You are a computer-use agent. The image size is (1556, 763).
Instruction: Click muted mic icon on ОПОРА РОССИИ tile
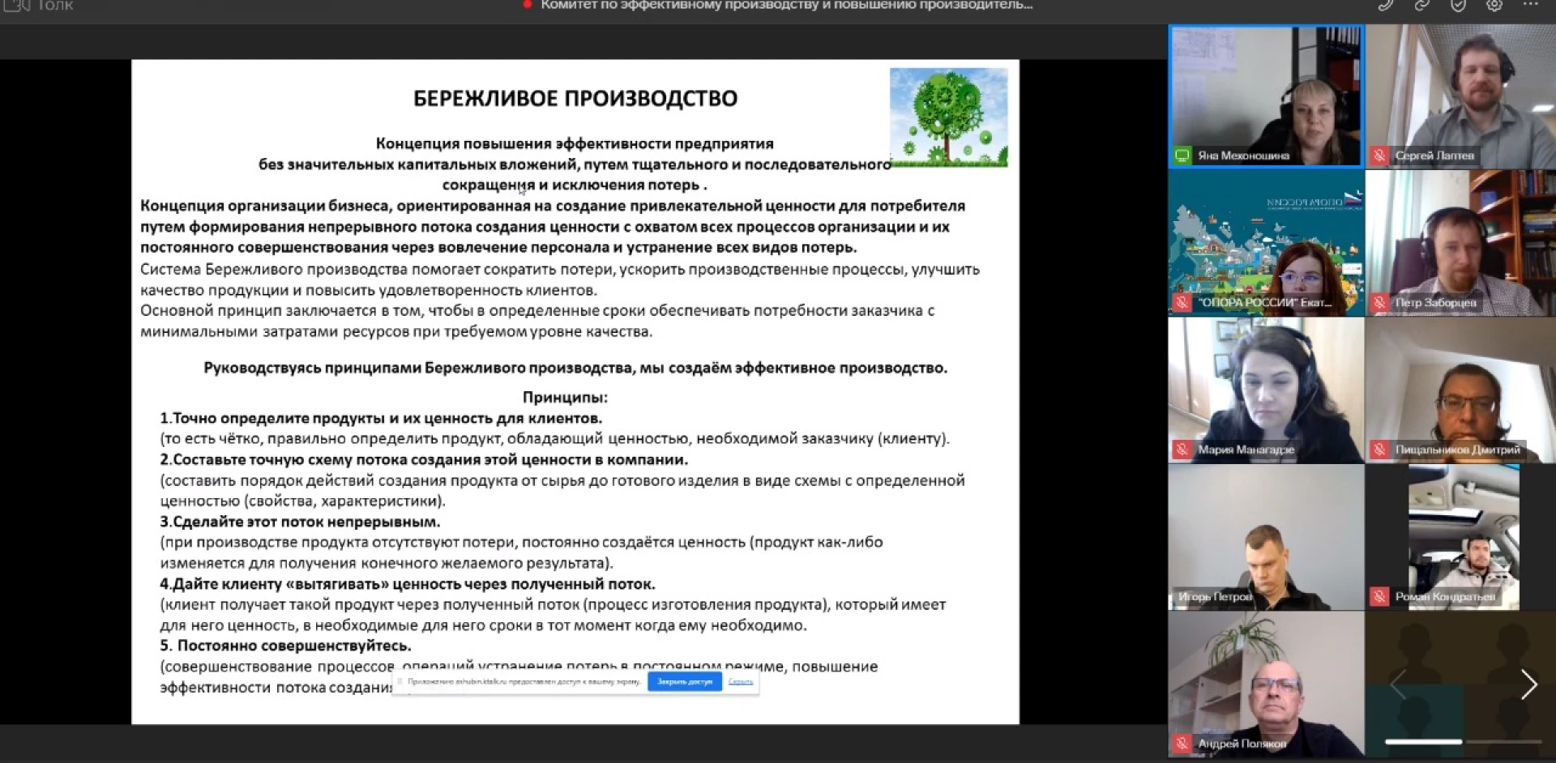(1182, 303)
